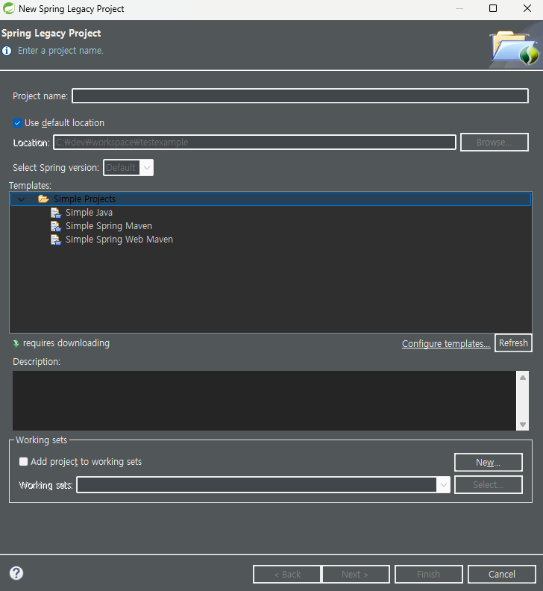Enable Add project to working sets

pos(23,462)
